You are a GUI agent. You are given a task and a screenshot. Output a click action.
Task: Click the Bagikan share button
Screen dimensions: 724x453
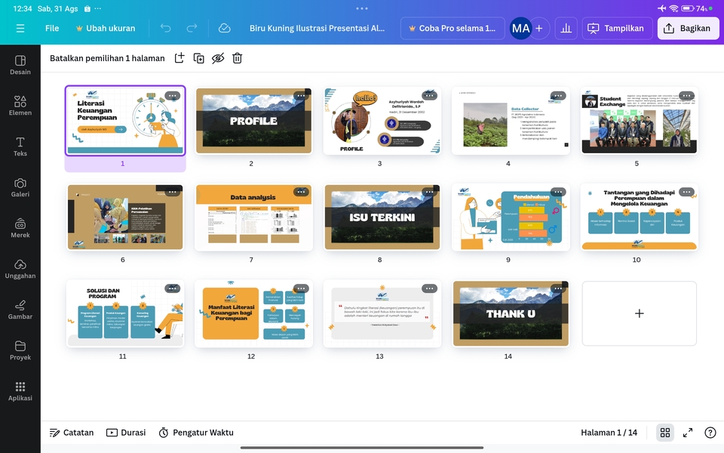687,28
